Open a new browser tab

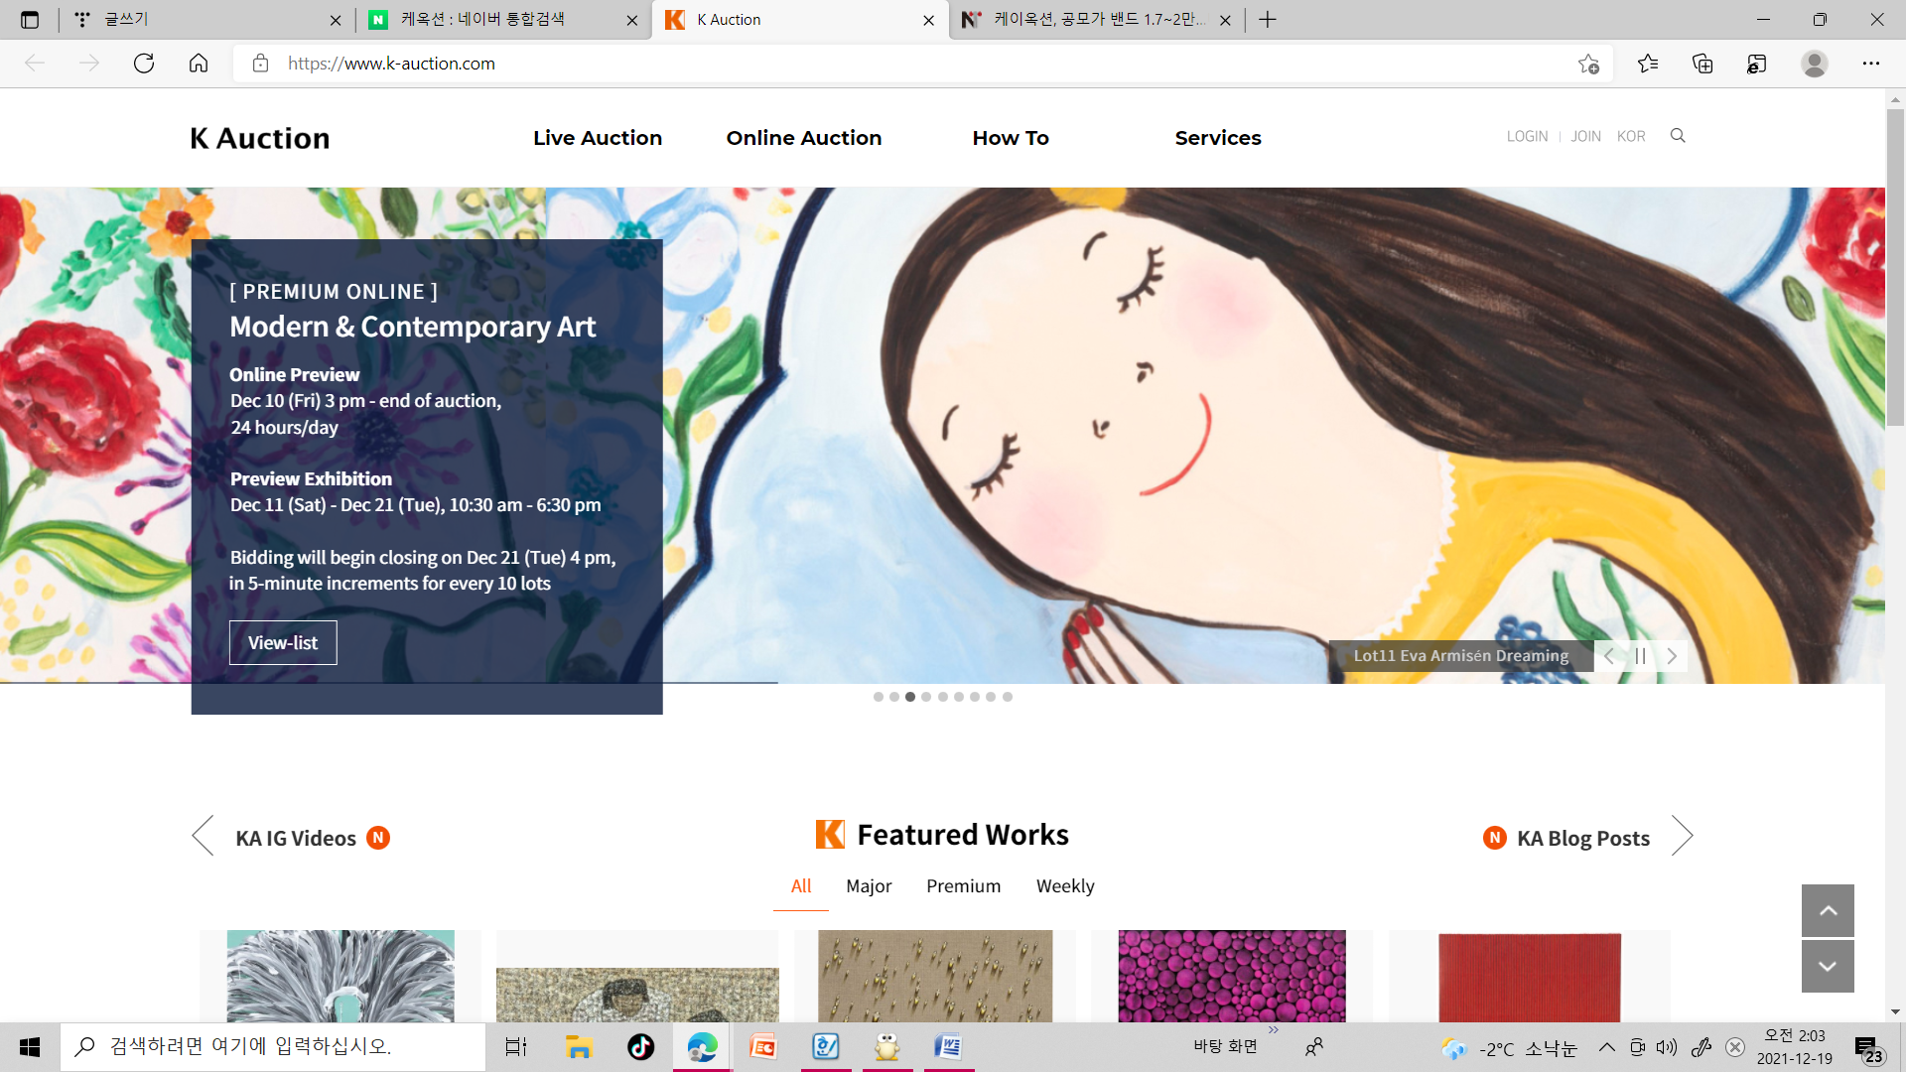(1268, 20)
